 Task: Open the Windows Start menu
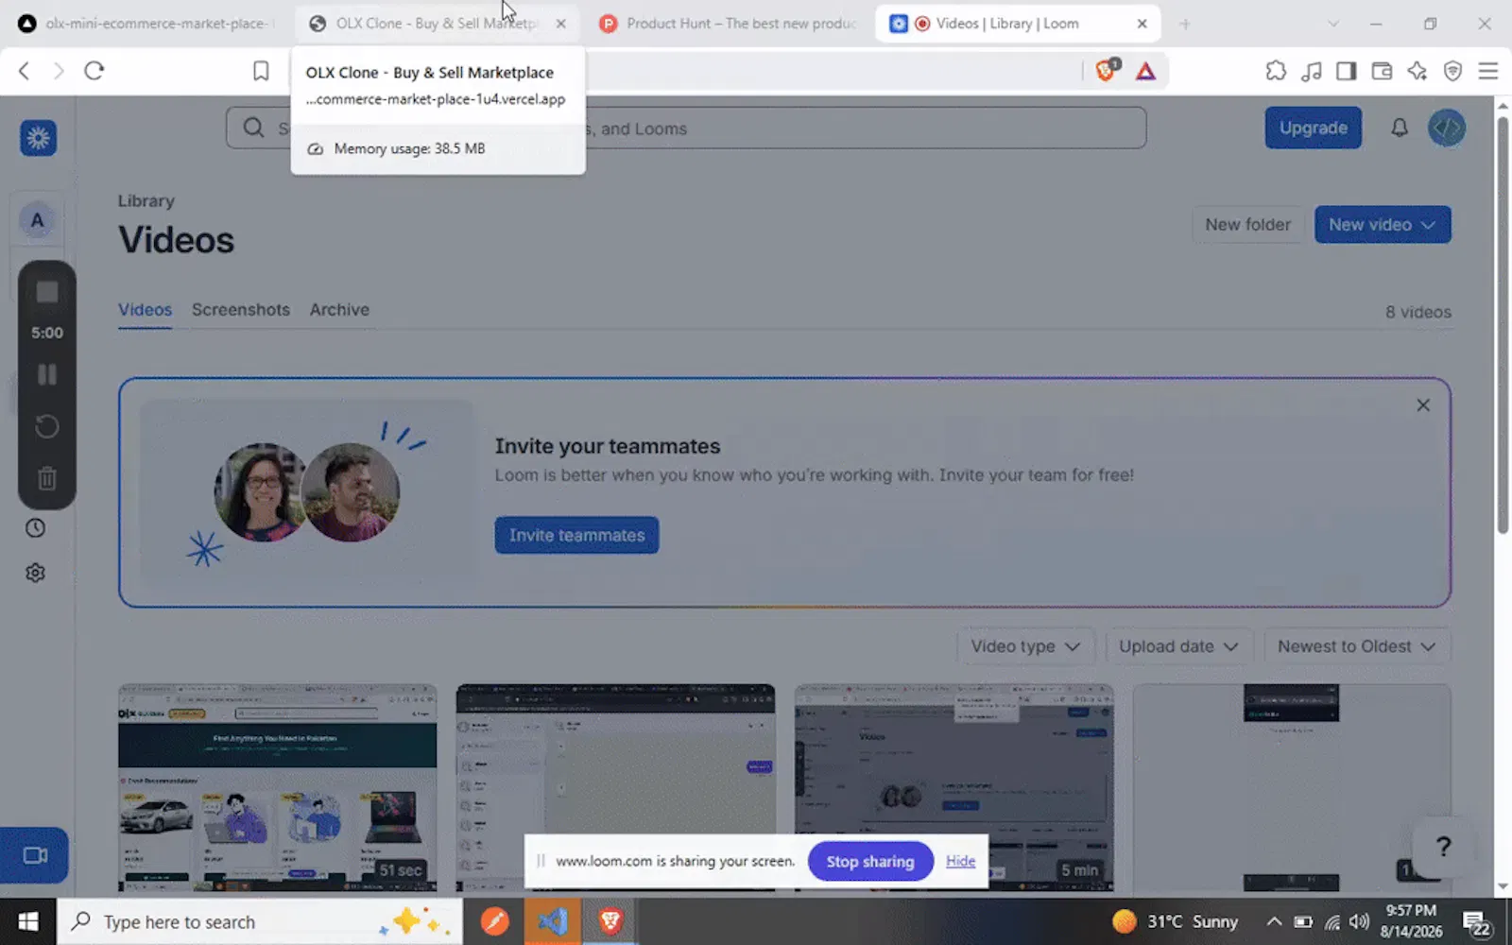[27, 921]
